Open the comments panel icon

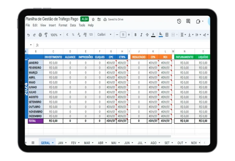click(188, 21)
